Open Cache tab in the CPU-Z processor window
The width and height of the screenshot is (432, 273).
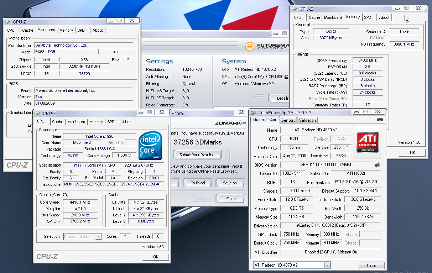(57, 122)
